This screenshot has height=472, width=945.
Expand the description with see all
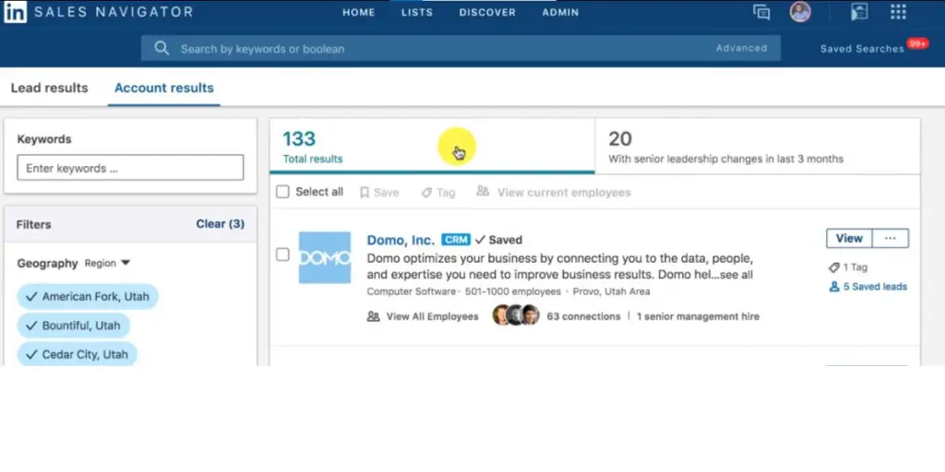pyautogui.click(x=735, y=275)
